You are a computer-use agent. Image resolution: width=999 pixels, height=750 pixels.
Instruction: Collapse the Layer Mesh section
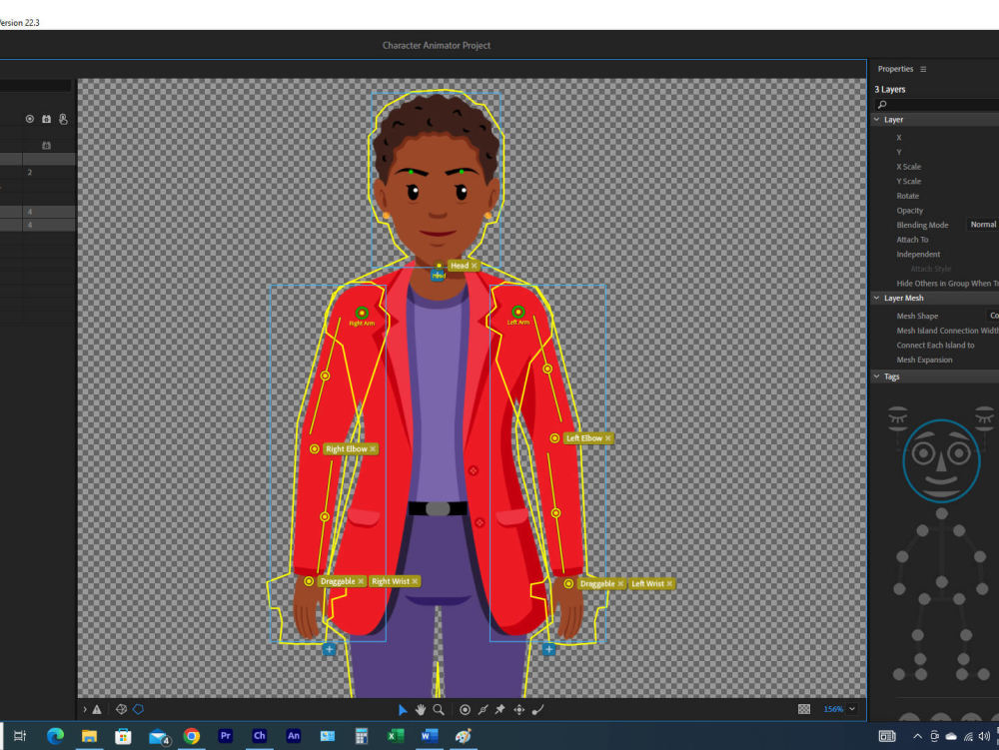[x=876, y=298]
